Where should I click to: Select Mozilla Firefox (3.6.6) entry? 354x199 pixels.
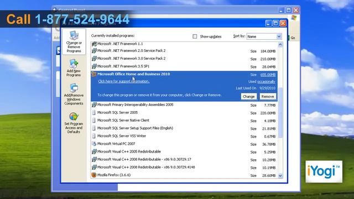[114, 175]
